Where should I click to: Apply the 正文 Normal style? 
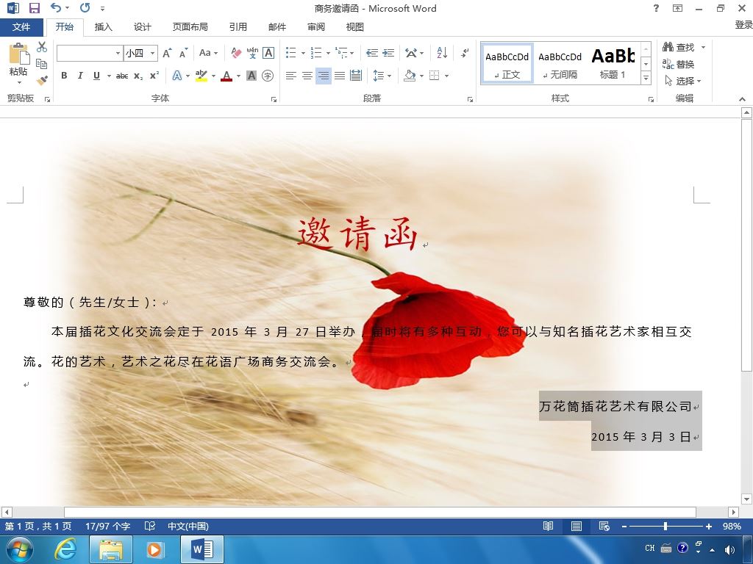[x=507, y=64]
